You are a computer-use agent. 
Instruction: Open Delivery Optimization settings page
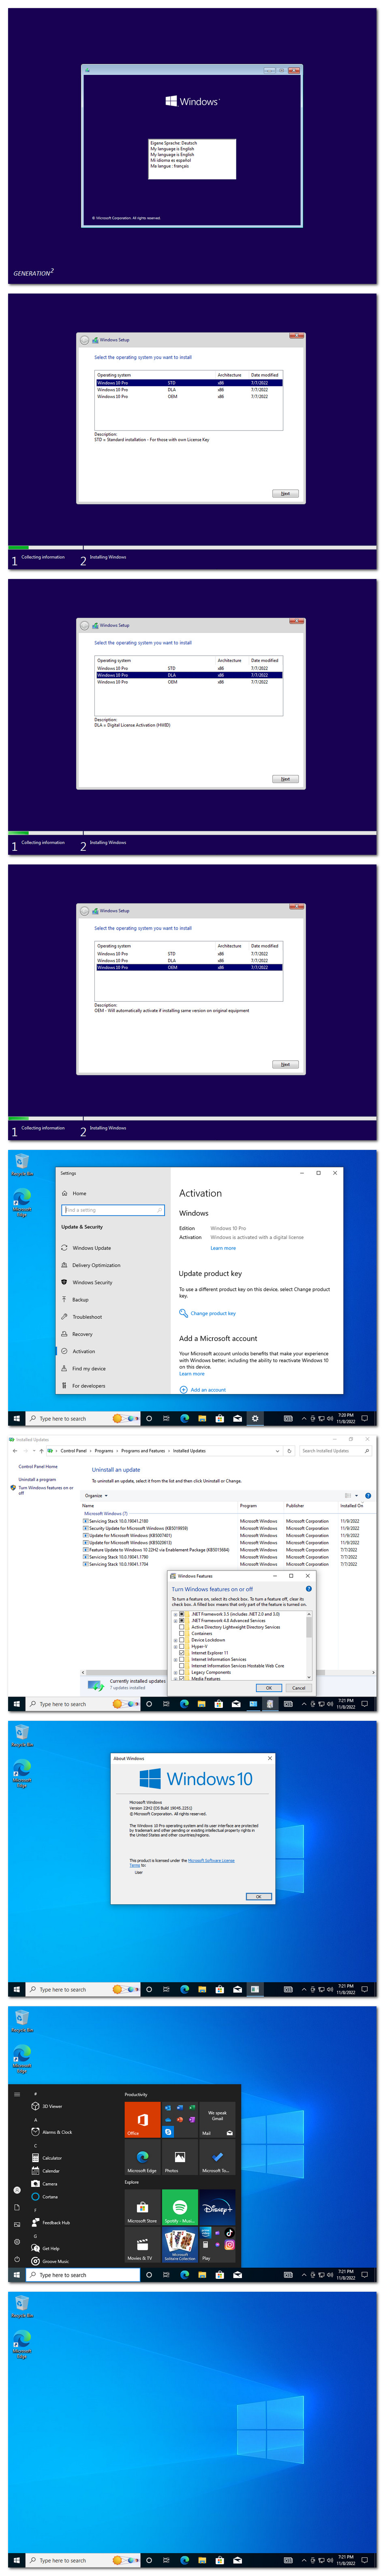point(96,1265)
